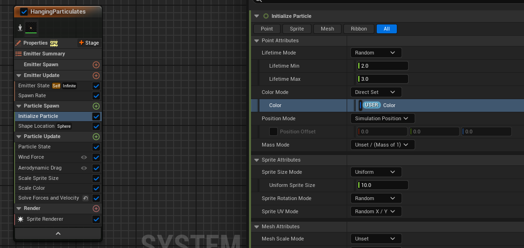The image size is (524, 248).
Task: Click the Wind Force eye icon
Action: (84, 157)
